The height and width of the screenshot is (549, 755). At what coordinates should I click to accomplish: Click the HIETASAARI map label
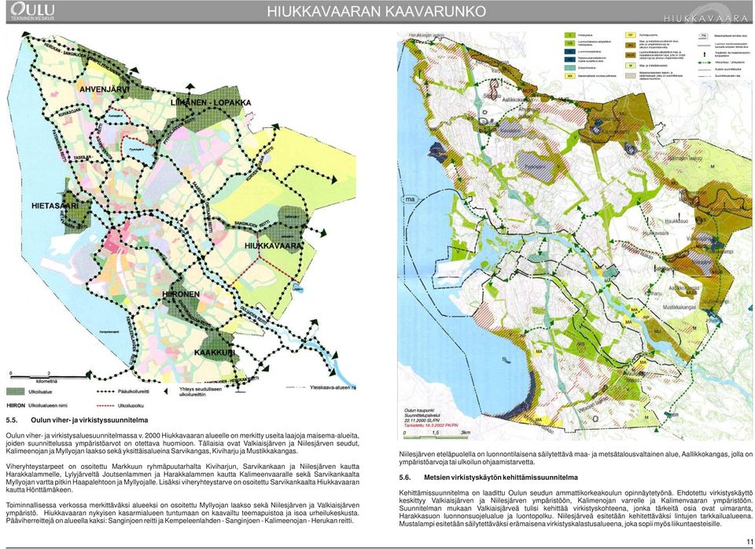pyautogui.click(x=54, y=206)
